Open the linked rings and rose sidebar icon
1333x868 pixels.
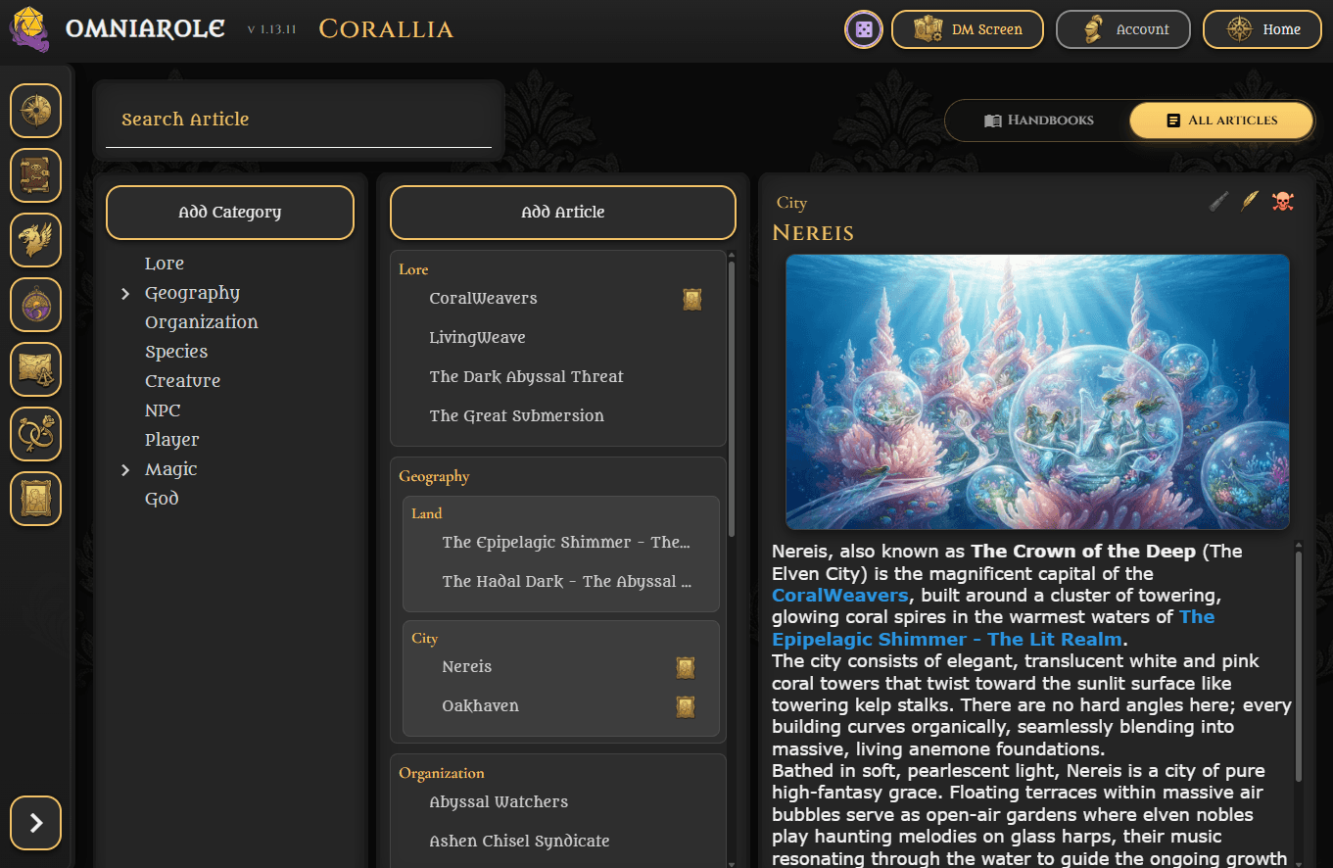pos(36,434)
